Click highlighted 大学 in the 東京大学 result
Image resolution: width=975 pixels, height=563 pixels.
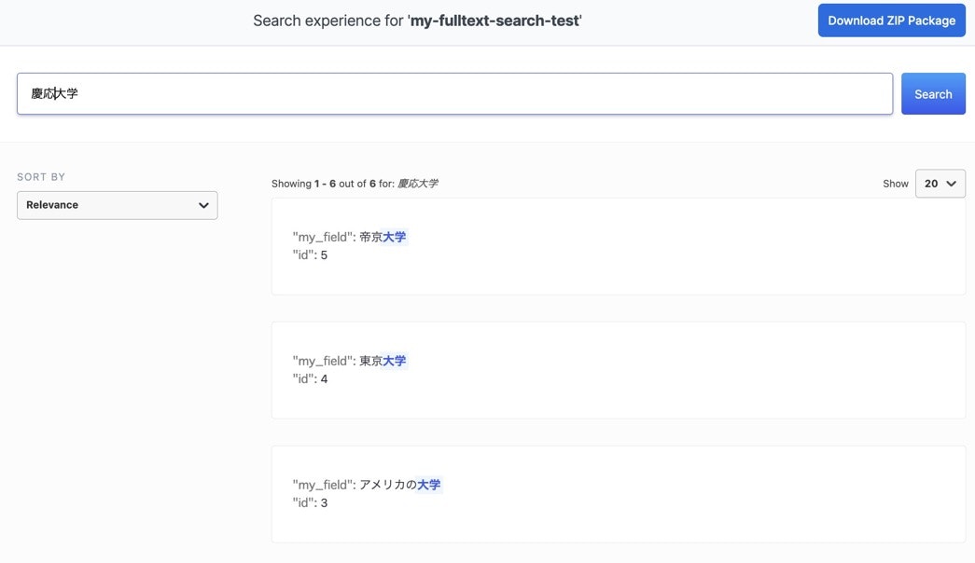point(395,361)
